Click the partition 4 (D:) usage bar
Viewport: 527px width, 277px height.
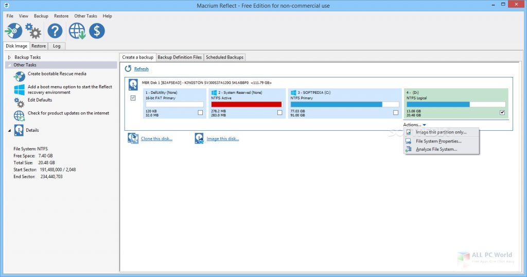(456, 105)
